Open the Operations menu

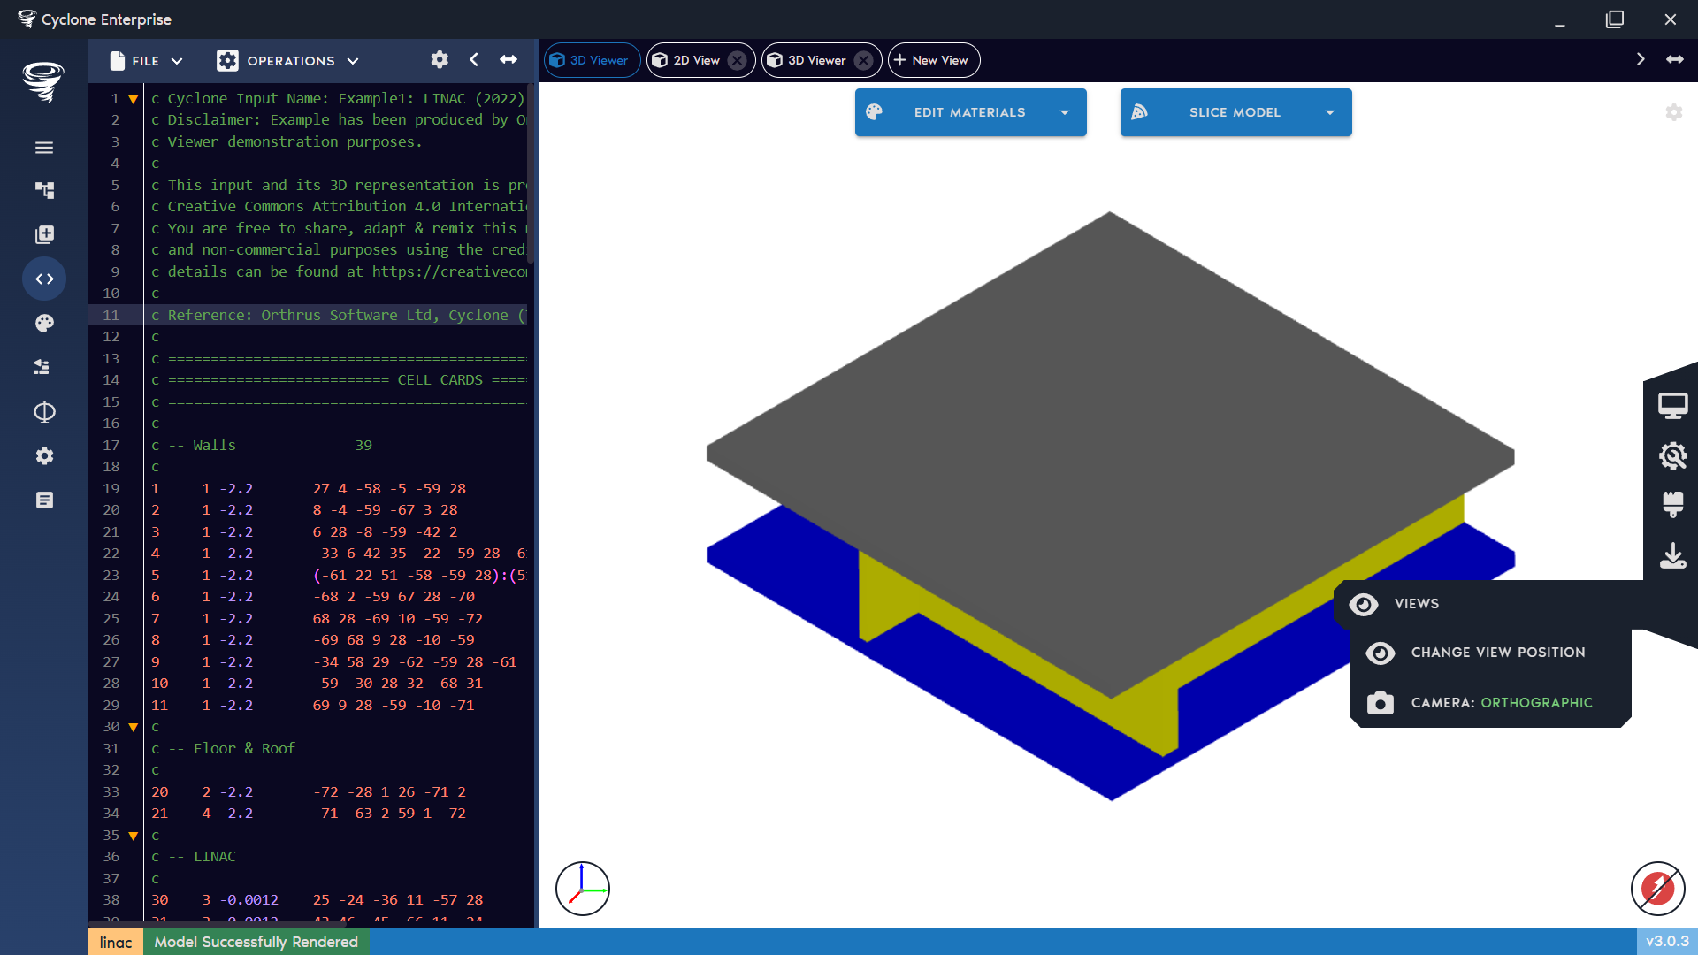tap(288, 60)
